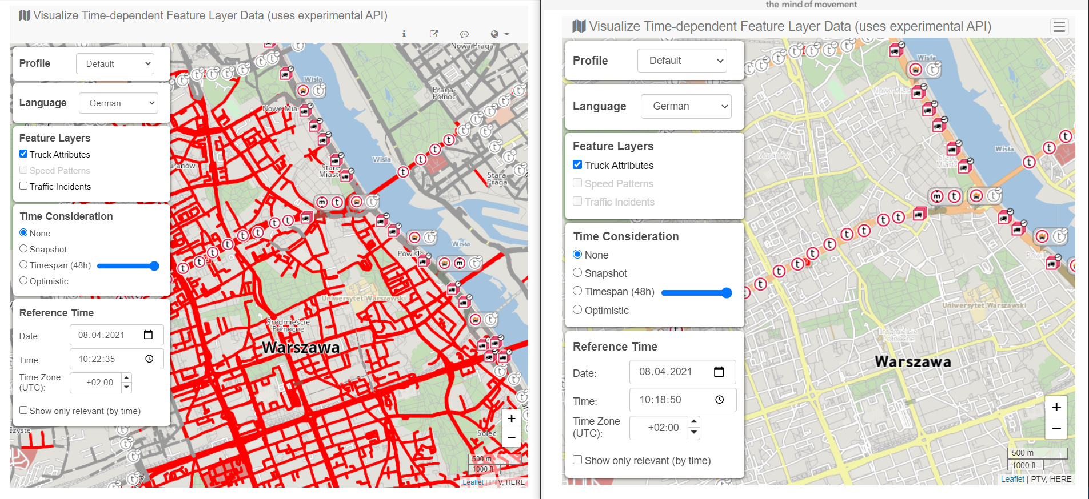Open the right Language dropdown

click(686, 107)
